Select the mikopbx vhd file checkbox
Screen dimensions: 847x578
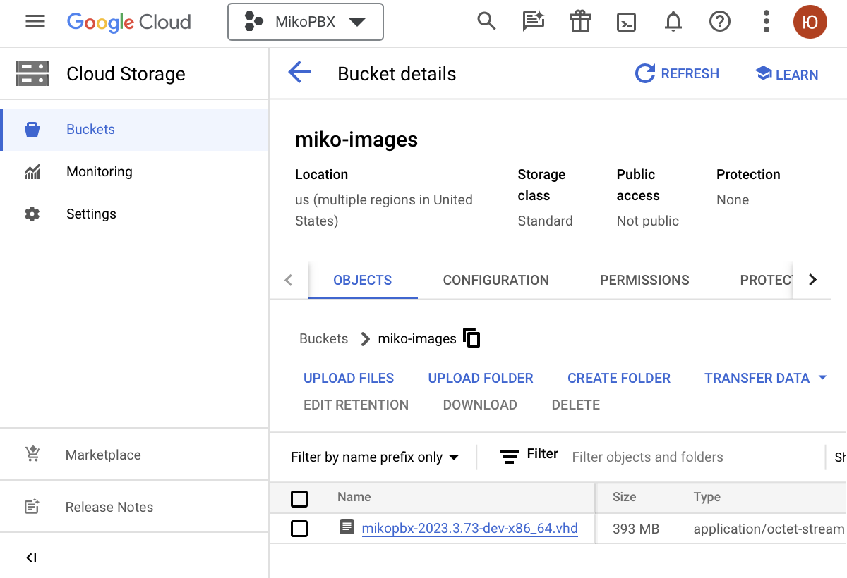[299, 529]
